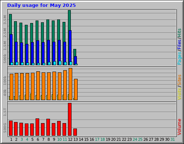Click the 'Visits' legend label
The width and height of the screenshot is (184, 144).
click(179, 94)
